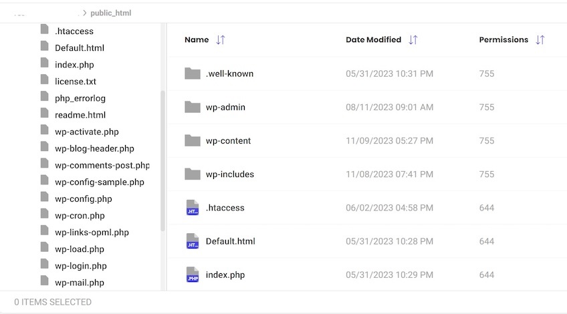
Task: Click the file icon beside Default.html in sidebar
Action: click(x=45, y=46)
